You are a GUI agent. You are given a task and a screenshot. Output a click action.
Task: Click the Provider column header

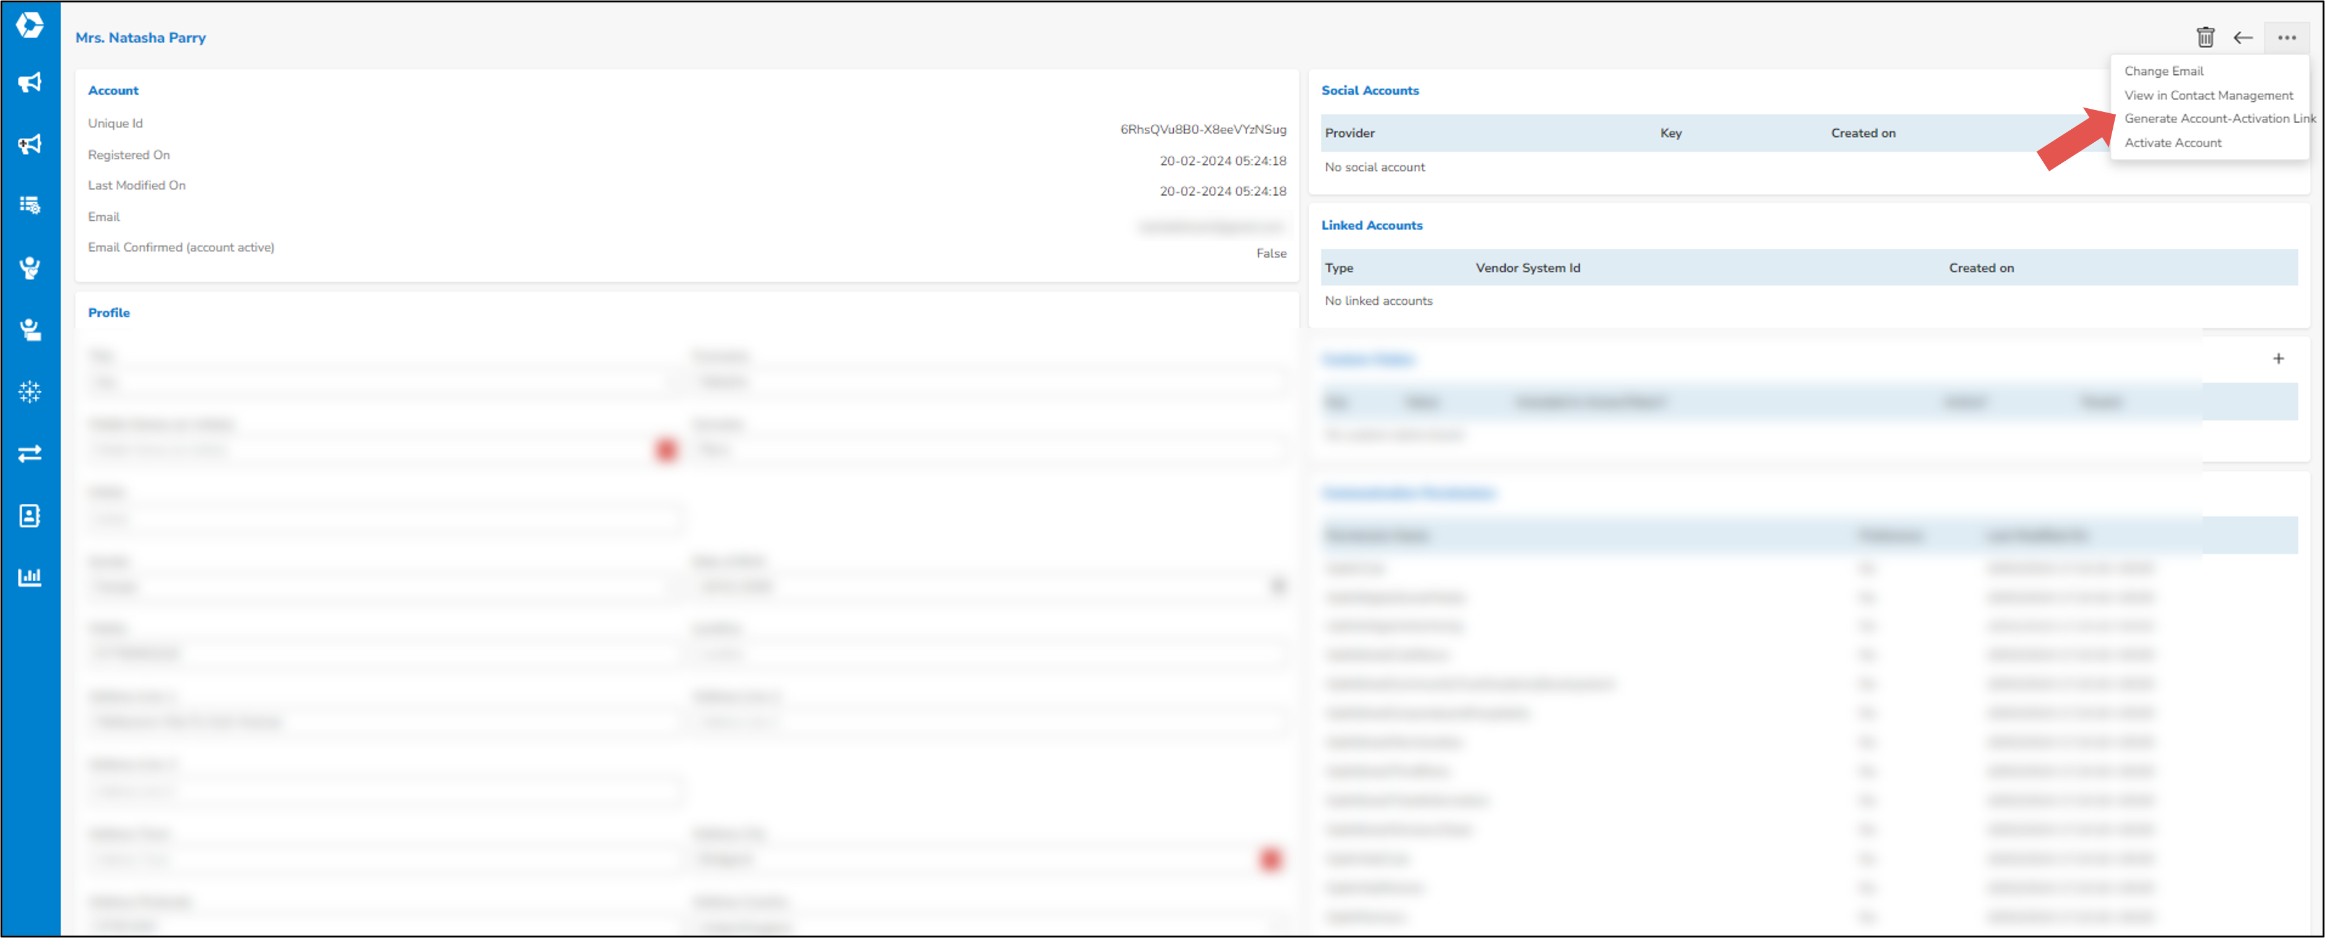click(x=1349, y=132)
